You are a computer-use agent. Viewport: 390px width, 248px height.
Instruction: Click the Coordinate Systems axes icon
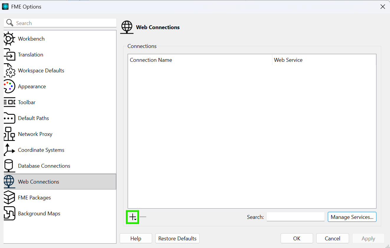pyautogui.click(x=9, y=150)
